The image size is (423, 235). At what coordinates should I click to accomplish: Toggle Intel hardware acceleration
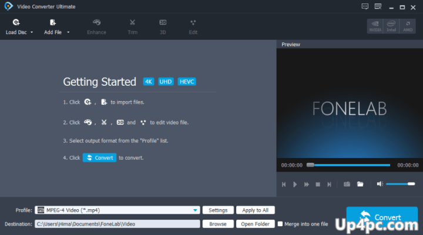coord(391,26)
